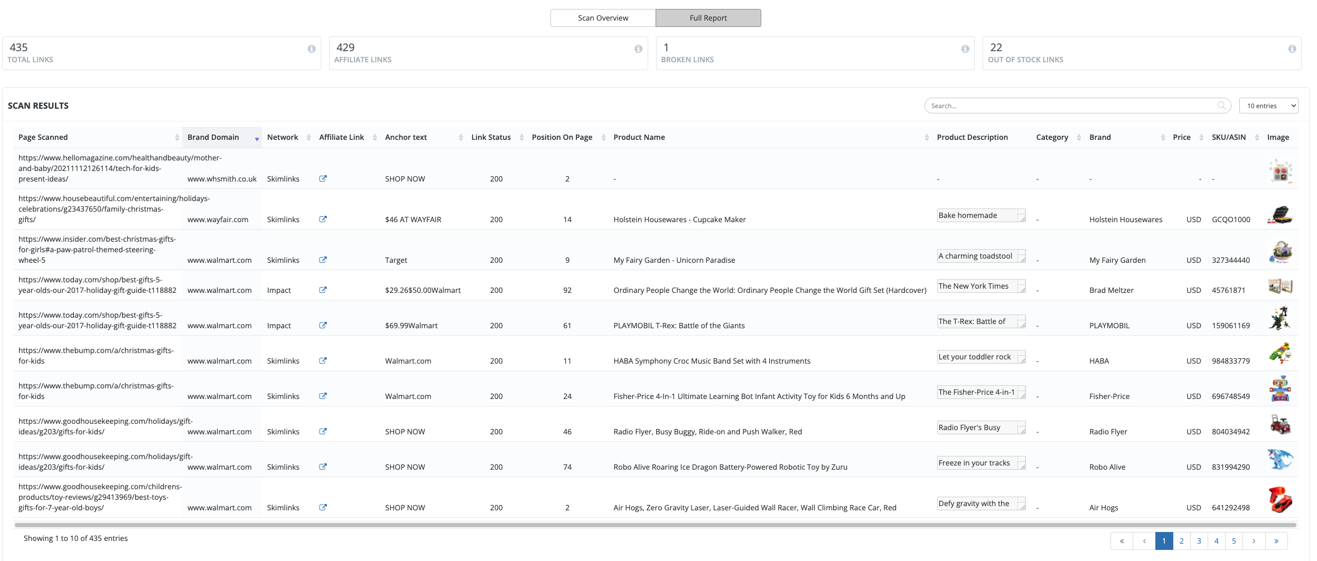Click the 'www.whsmith.co.uk' brand domain cell
Viewport: 1317px width, 561px height.
[x=222, y=179]
